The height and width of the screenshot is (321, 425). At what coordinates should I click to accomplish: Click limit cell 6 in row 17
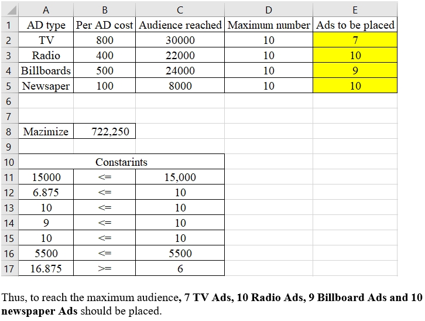pos(180,269)
